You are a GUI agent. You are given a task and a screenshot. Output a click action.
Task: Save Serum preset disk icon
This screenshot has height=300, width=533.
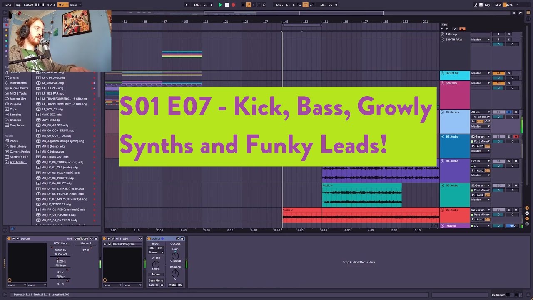96,238
